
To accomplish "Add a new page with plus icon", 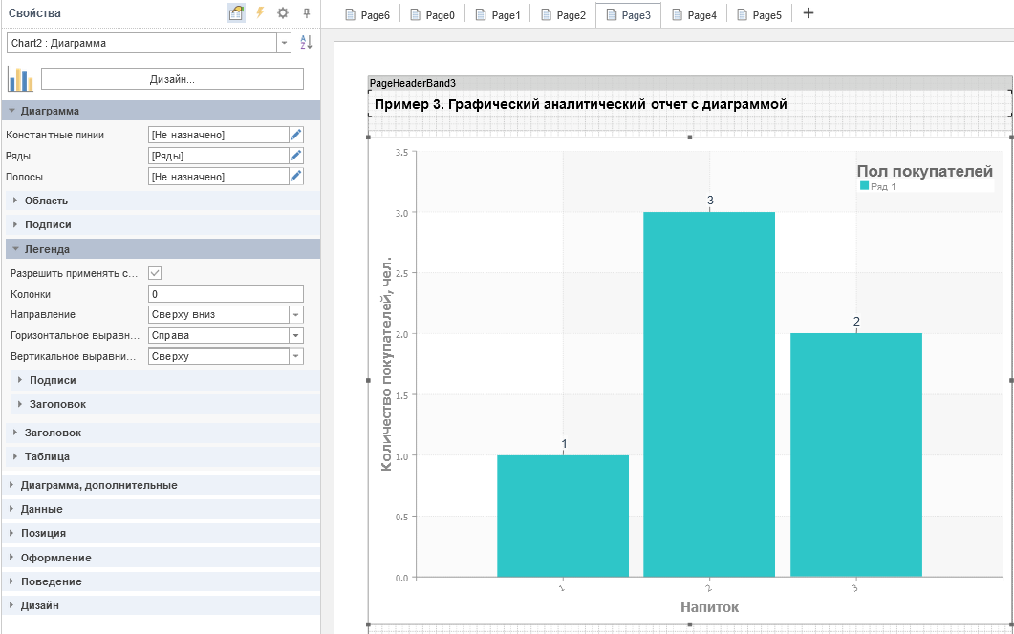I will [809, 13].
